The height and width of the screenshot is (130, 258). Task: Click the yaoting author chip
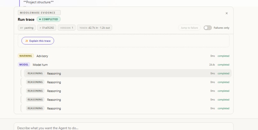[27, 28]
